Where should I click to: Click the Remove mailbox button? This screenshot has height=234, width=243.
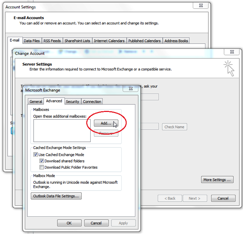(x=106, y=133)
